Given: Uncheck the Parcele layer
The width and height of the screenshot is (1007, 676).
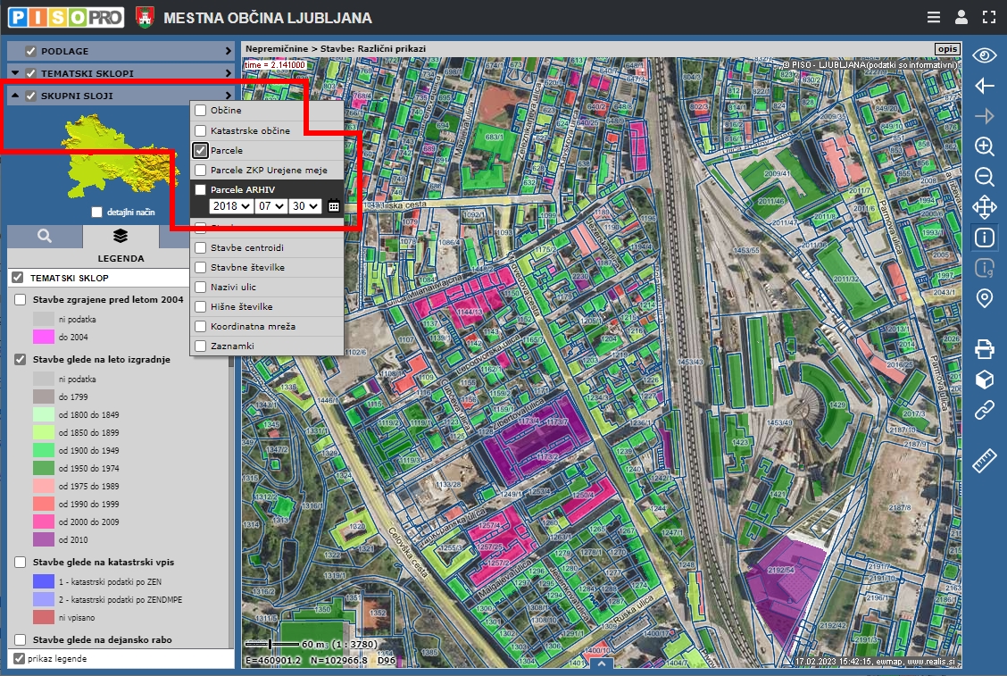Looking at the screenshot, I should [x=201, y=150].
